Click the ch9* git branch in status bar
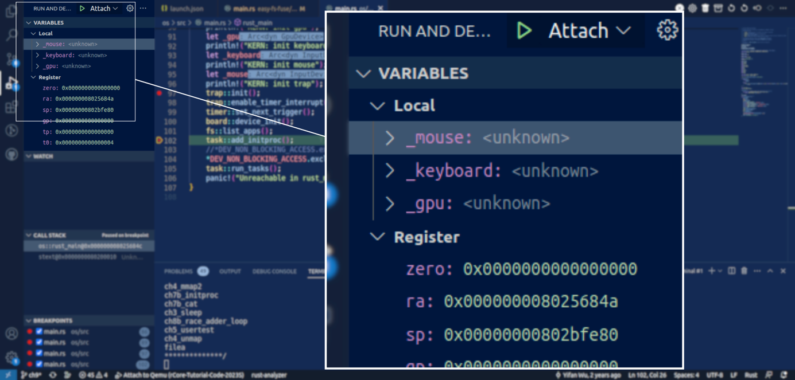Screen dimensions: 795x380 [31, 375]
